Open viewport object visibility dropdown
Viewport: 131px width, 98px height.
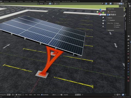(x=103, y=4)
